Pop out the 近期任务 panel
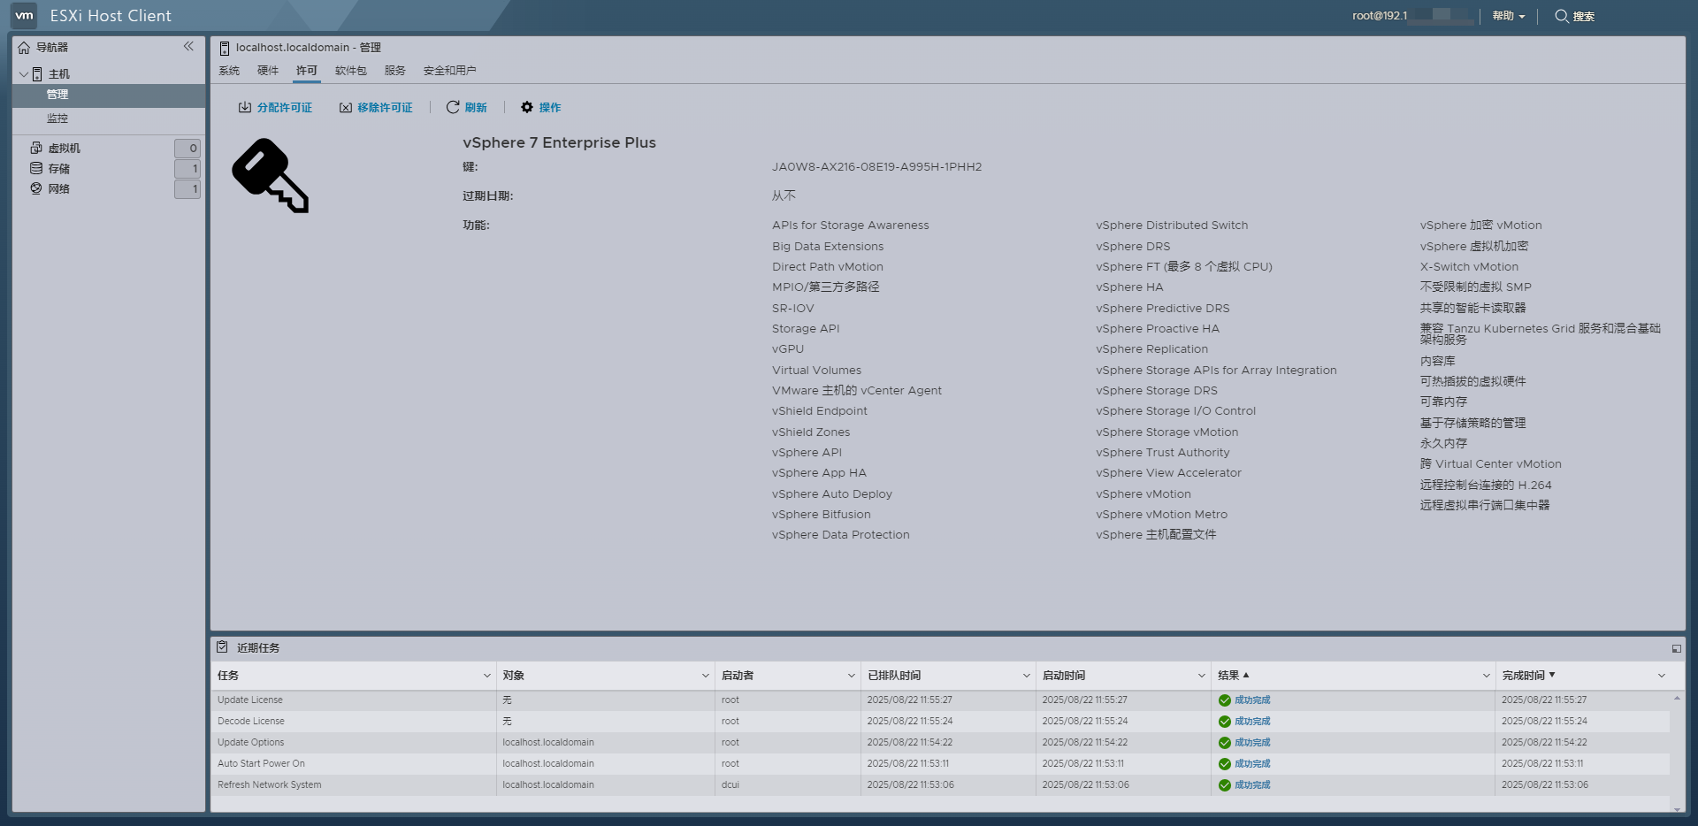 coord(1677,647)
